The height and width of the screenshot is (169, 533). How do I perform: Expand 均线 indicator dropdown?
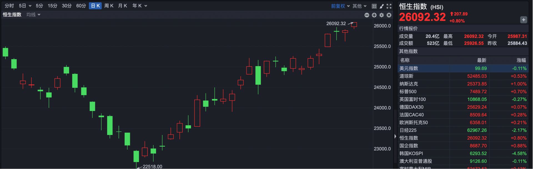pos(33,15)
